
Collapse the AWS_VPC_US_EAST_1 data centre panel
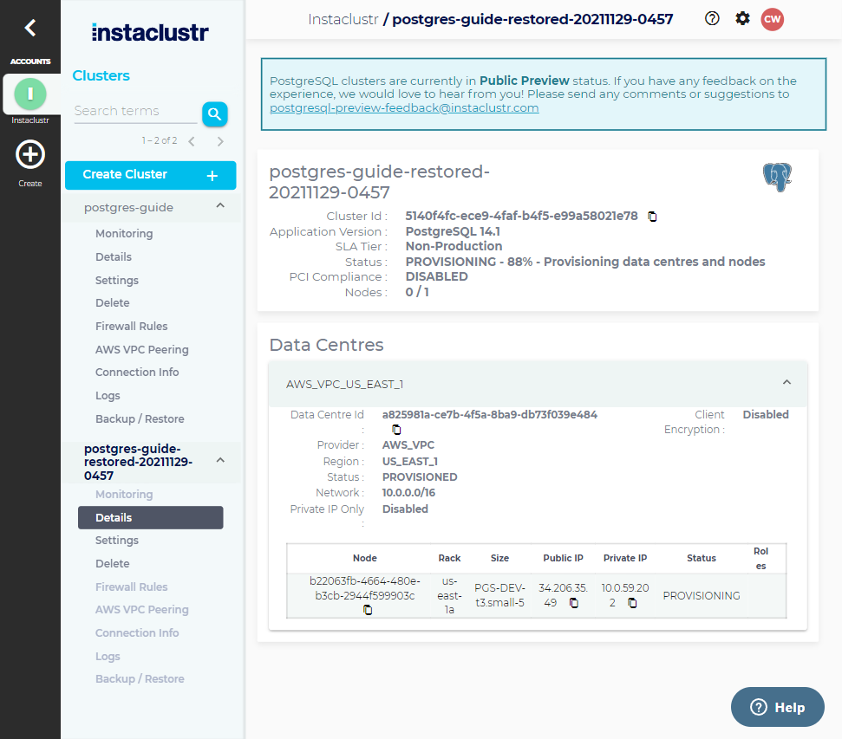pos(787,383)
